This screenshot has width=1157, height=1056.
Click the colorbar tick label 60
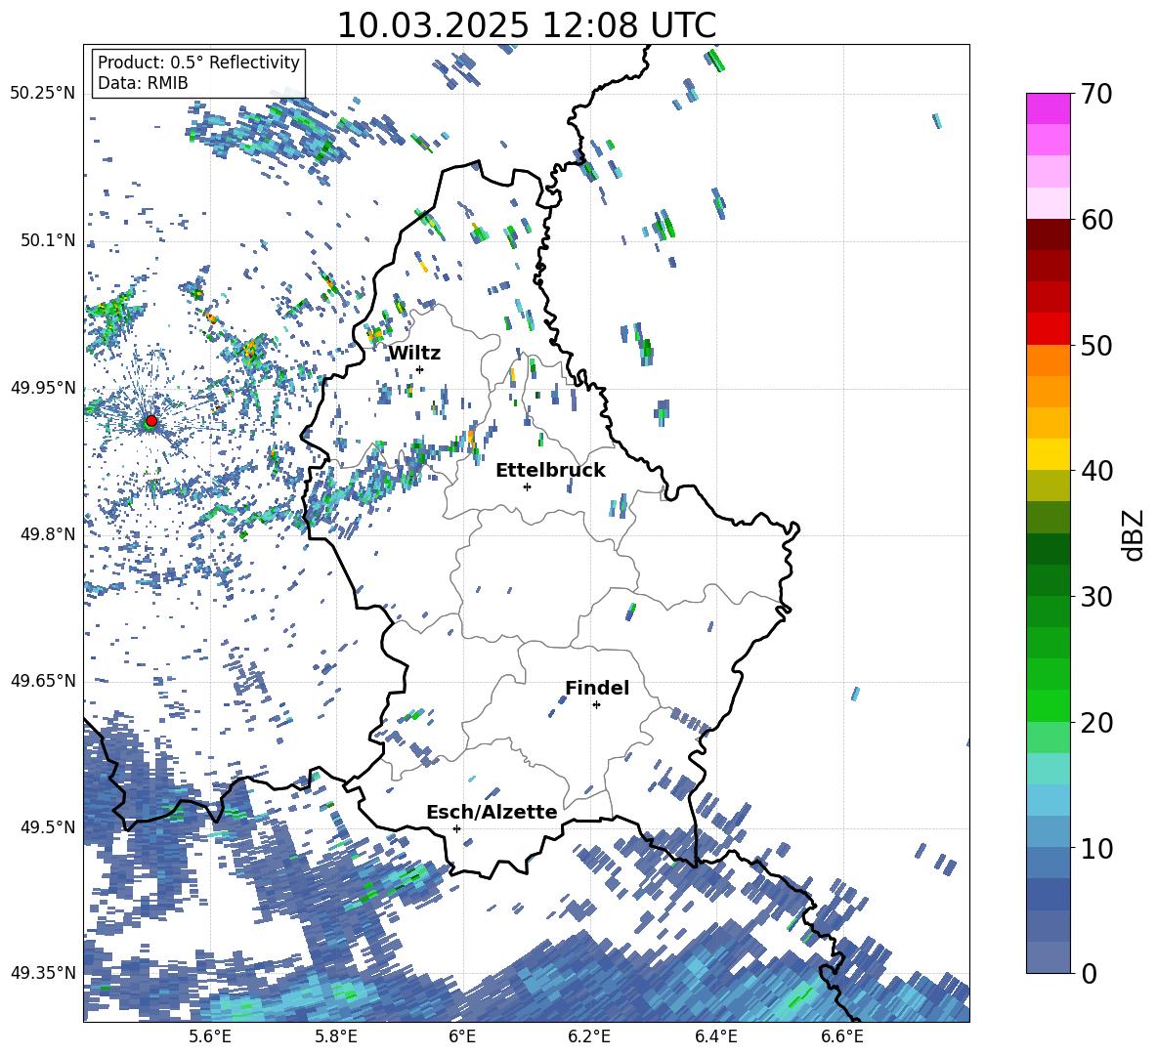1096,220
